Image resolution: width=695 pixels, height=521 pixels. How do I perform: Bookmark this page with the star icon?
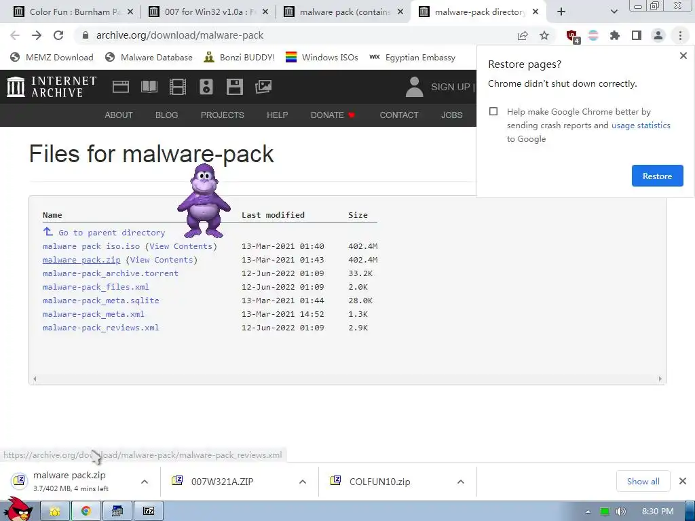point(544,35)
